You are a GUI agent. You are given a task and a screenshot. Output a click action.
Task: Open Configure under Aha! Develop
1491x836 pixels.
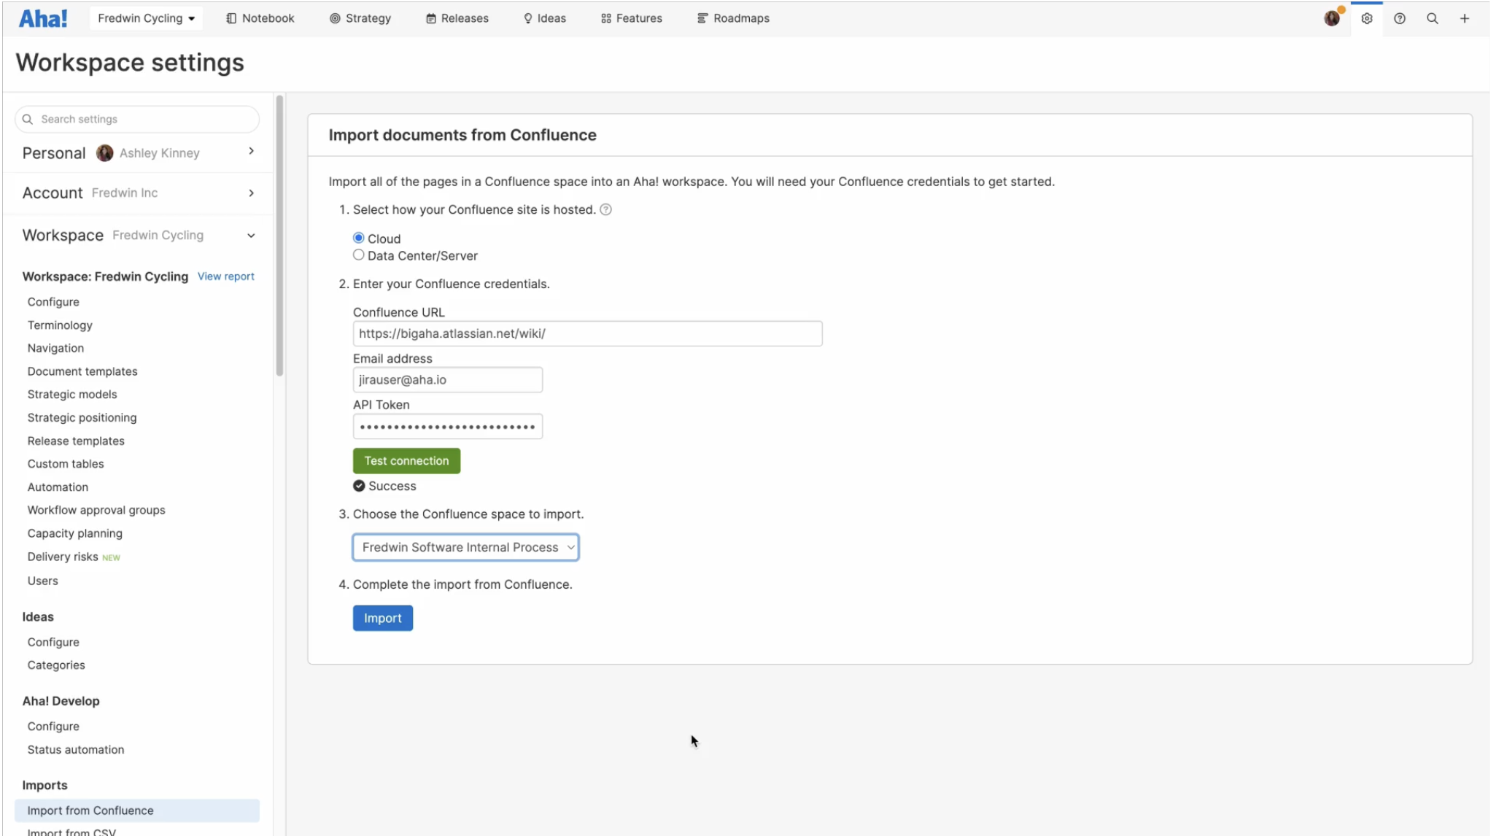(x=53, y=727)
